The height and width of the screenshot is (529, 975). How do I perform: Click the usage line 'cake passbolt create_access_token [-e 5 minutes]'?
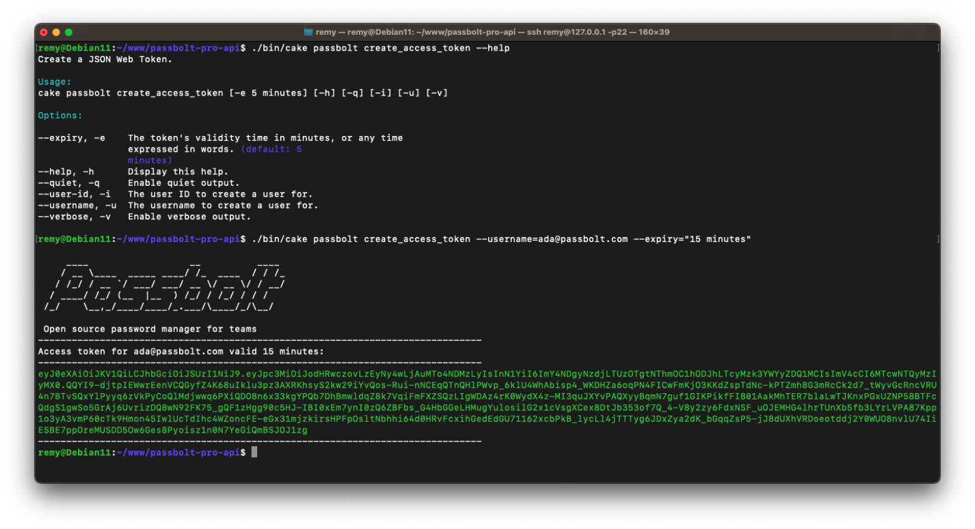pyautogui.click(x=172, y=93)
